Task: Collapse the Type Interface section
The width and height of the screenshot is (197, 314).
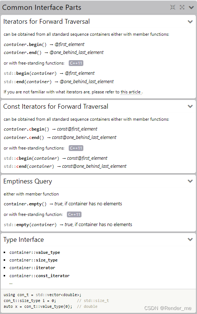Action: pos(190,239)
